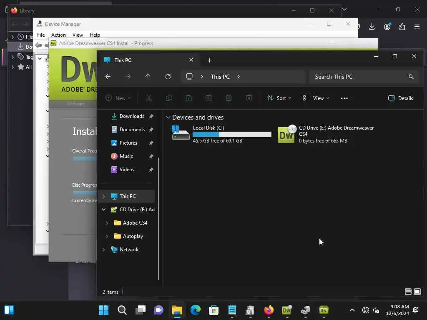Click the Cut scissors icon

pyautogui.click(x=149, y=98)
